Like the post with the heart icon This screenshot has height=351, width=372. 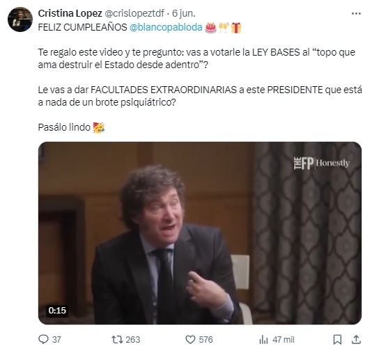coord(190,340)
